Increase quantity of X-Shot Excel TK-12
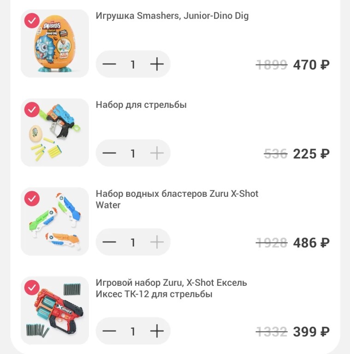The image size is (350, 354). 157,331
